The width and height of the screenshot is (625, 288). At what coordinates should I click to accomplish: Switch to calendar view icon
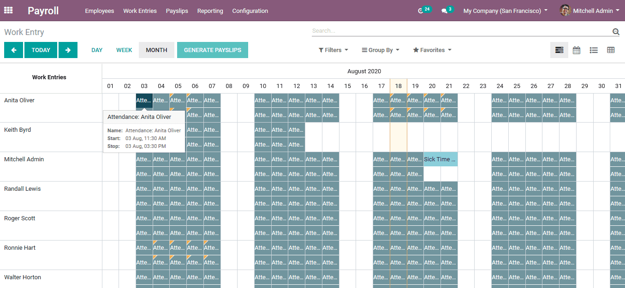tap(577, 50)
